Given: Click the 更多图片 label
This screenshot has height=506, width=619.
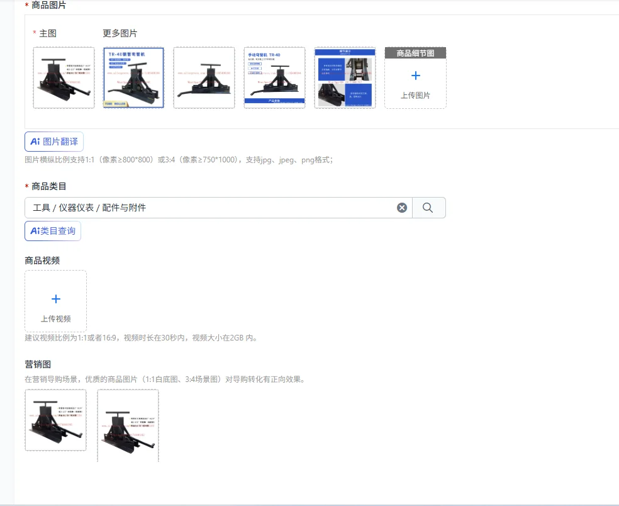Looking at the screenshot, I should tap(120, 33).
